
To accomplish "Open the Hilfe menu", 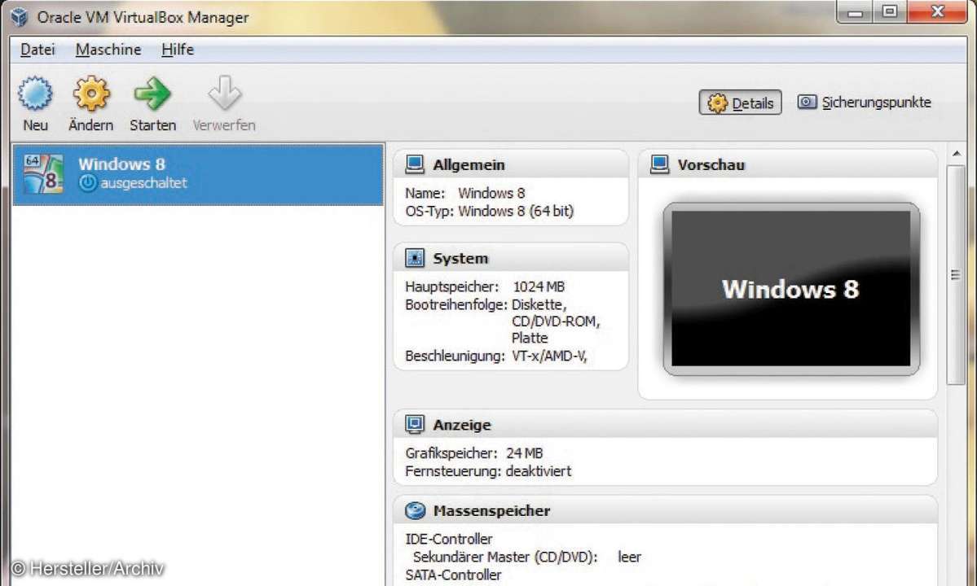I will (178, 49).
